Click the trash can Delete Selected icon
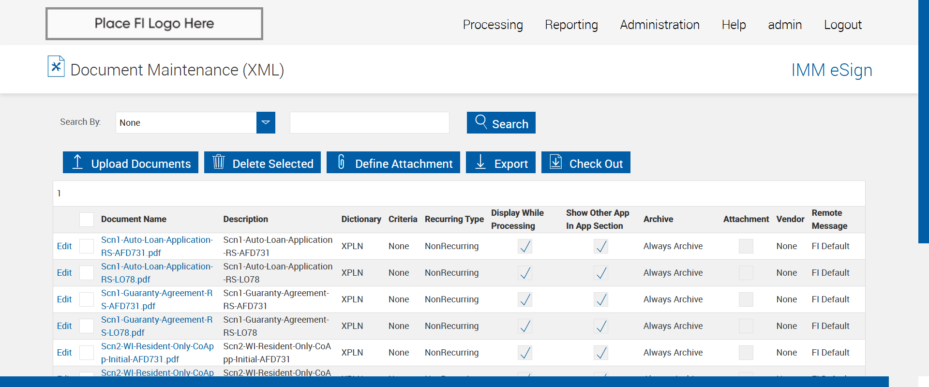Screen dimensions: 929x387 pyautogui.click(x=219, y=162)
